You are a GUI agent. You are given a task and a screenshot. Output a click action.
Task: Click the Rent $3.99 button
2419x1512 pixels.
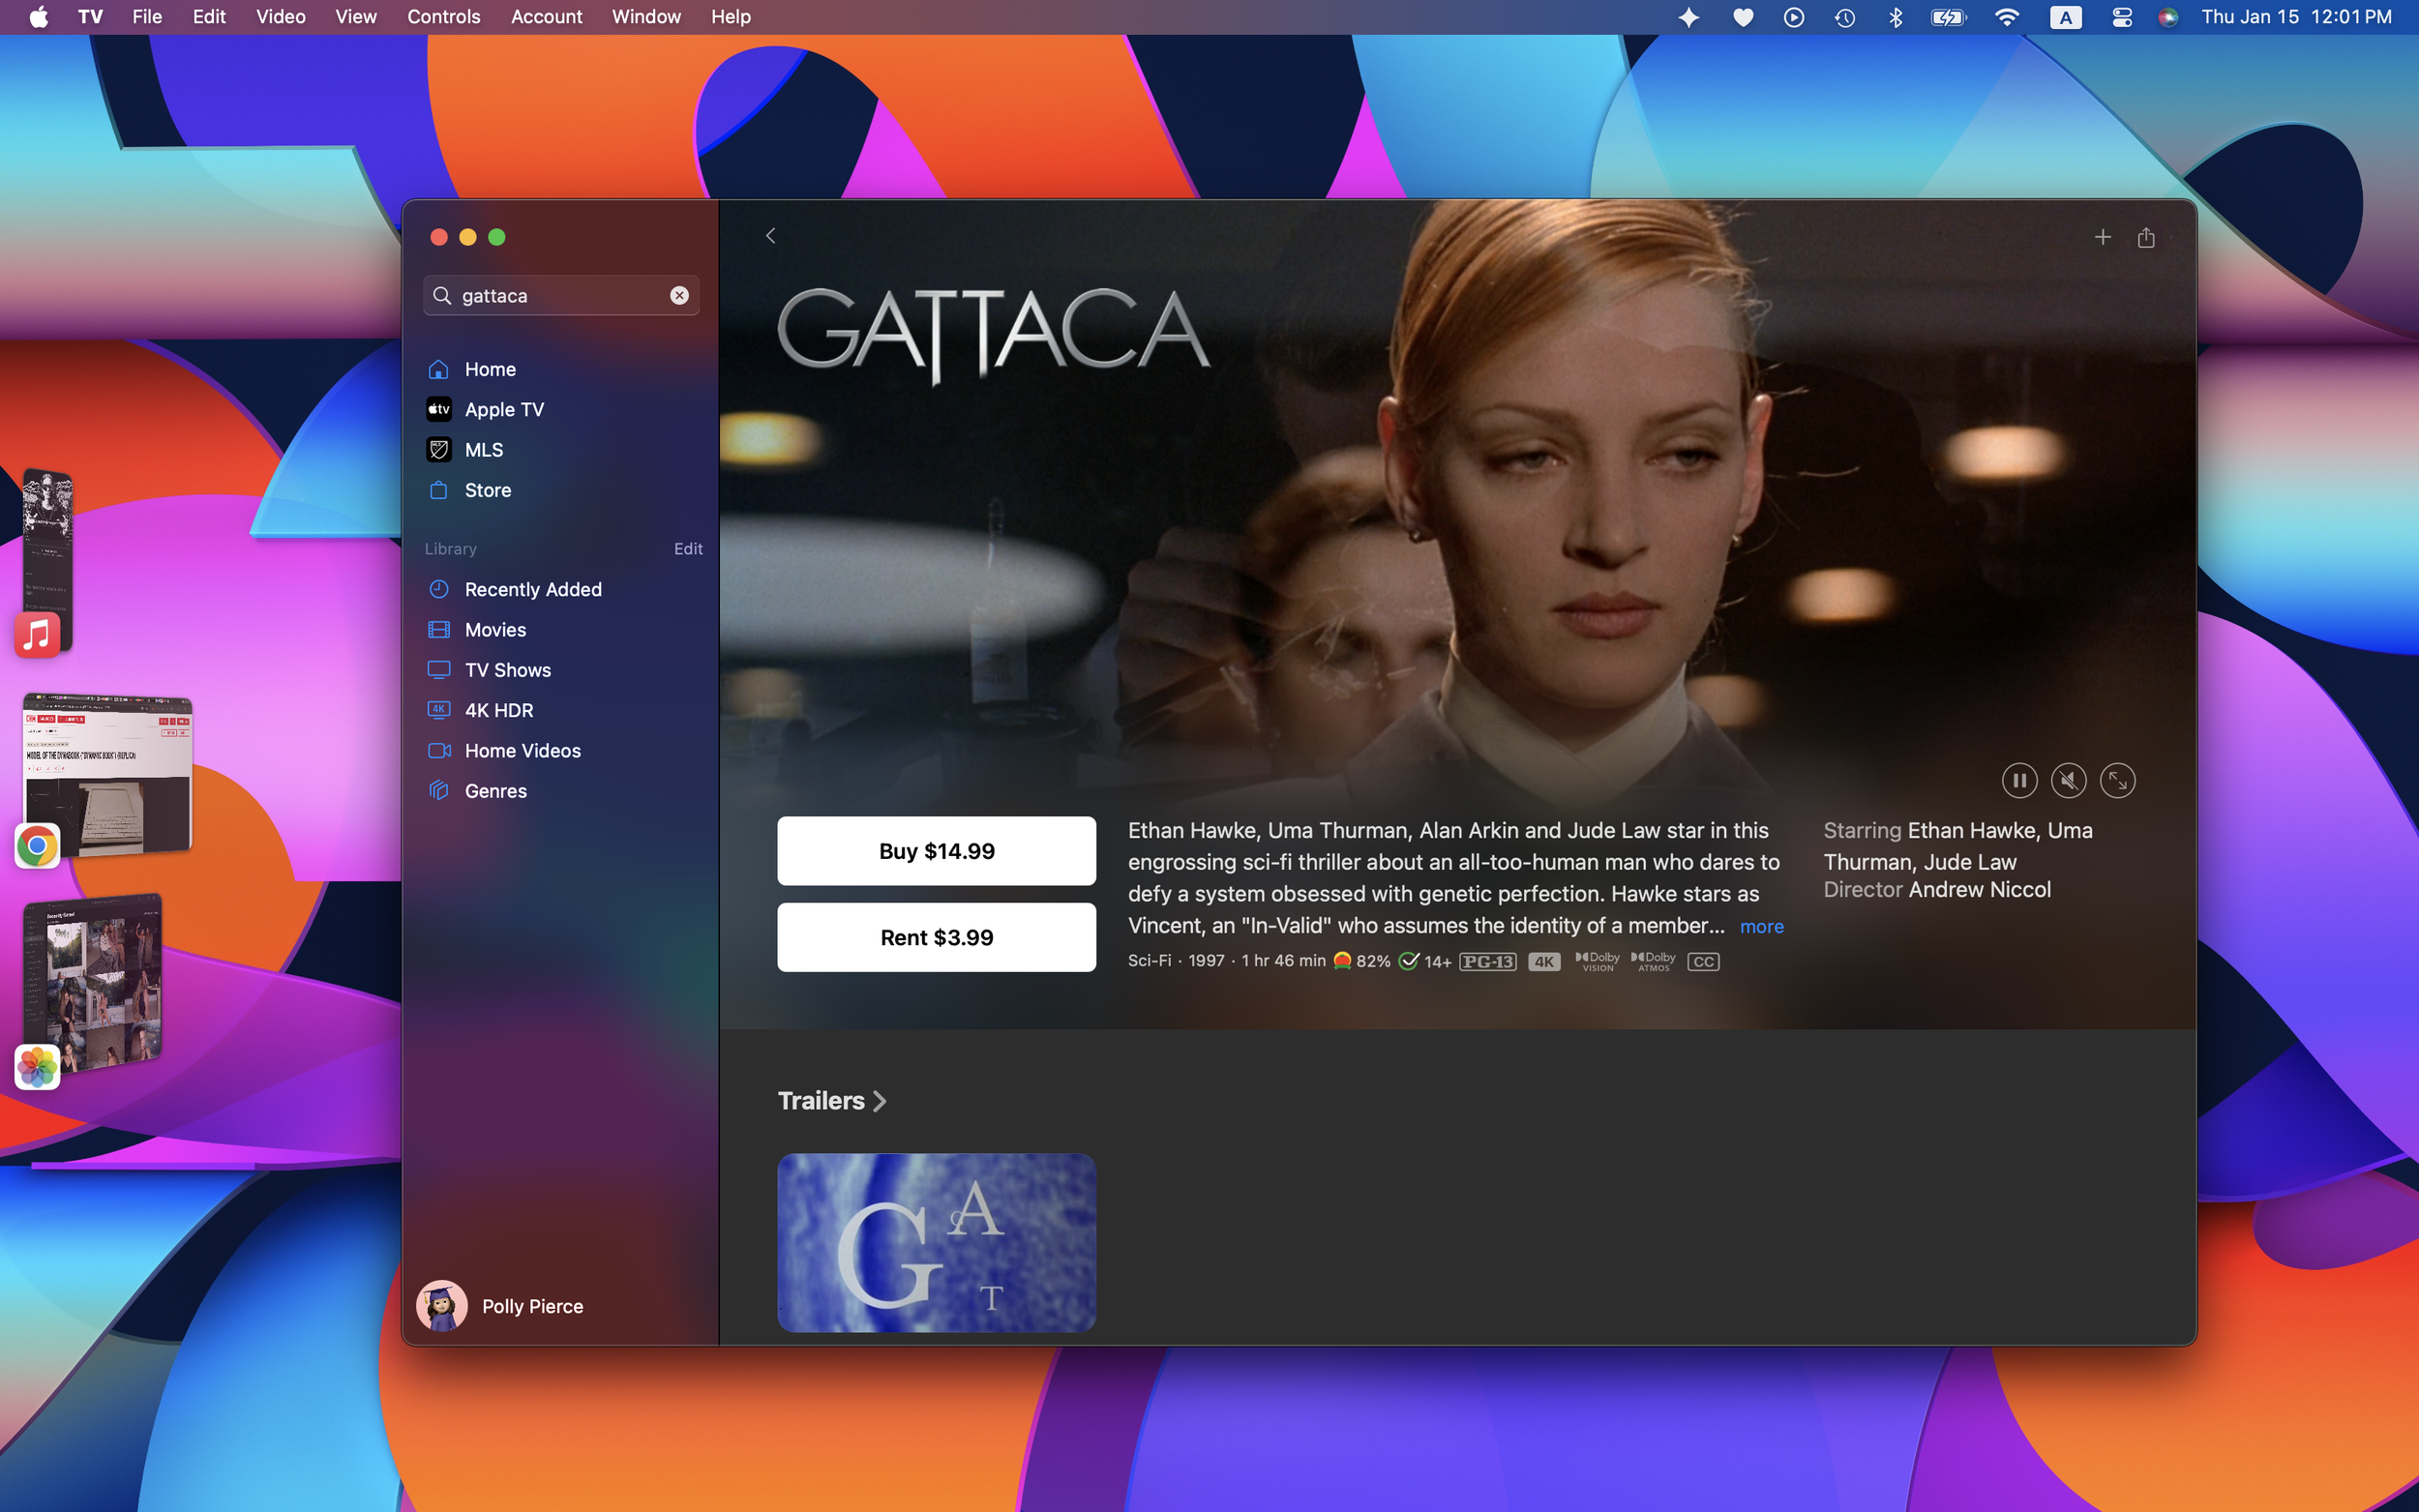click(x=936, y=937)
